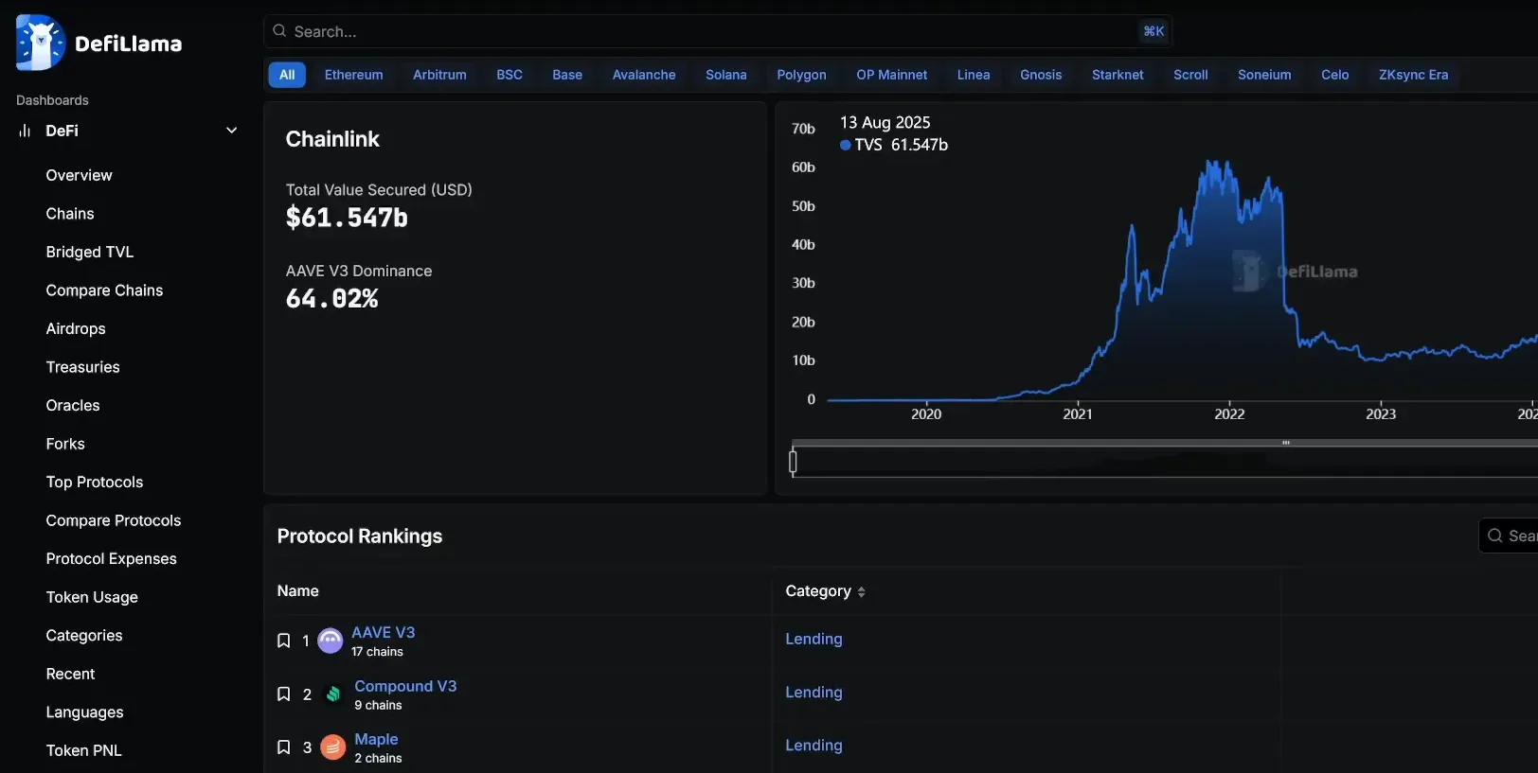This screenshot has width=1538, height=773.
Task: Click Lending category for Maple
Action: click(814, 745)
